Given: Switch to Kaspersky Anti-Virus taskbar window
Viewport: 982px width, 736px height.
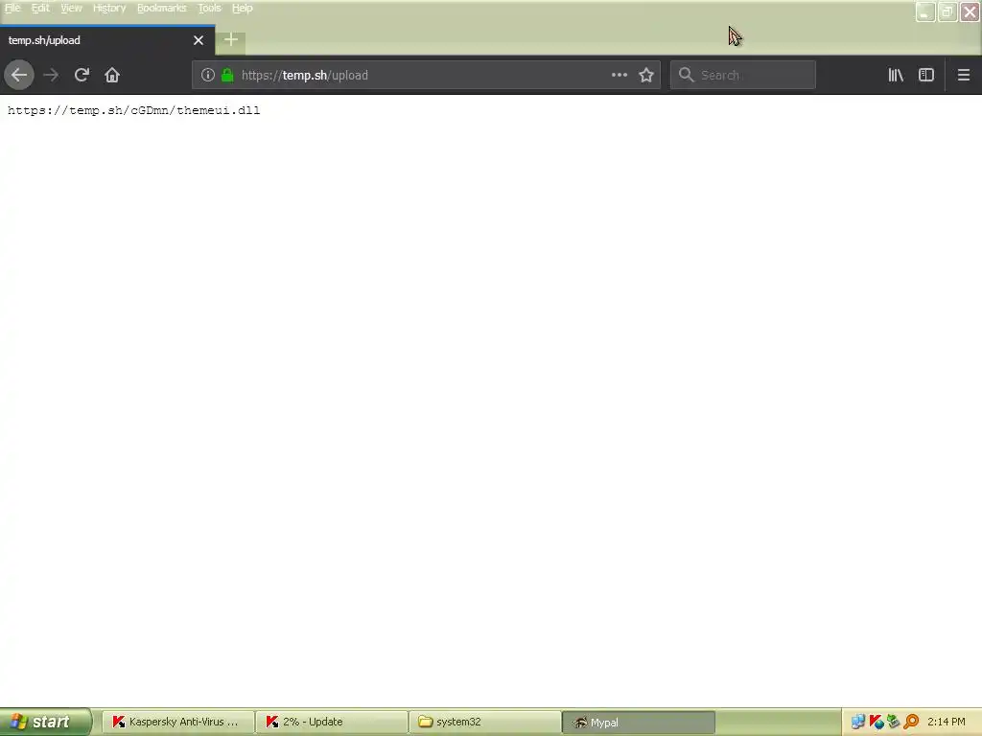Looking at the screenshot, I should pyautogui.click(x=177, y=723).
